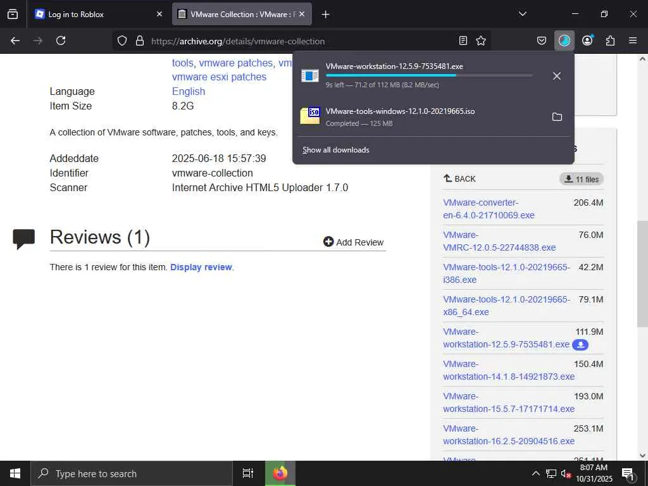Click the Reviews speech bubble icon
Image resolution: width=648 pixels, height=486 pixels.
coord(24,239)
